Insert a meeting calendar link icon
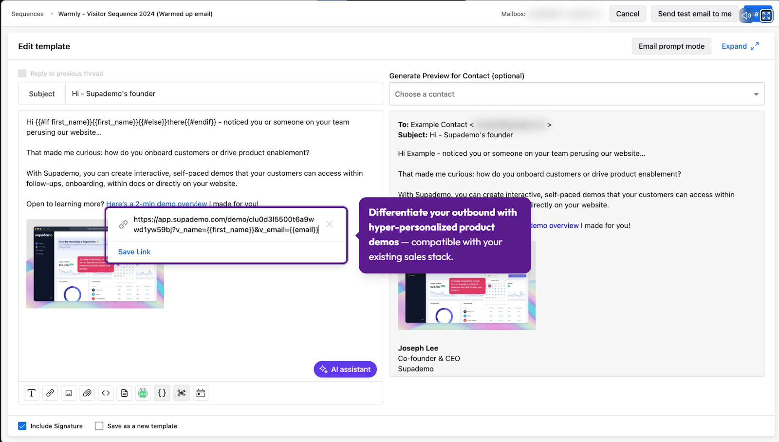This screenshot has width=779, height=442. 201,393
